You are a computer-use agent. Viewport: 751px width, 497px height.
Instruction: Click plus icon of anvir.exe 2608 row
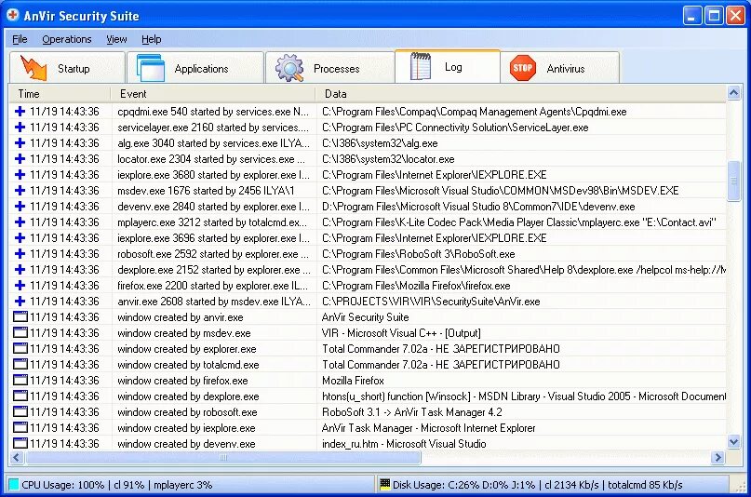pos(20,302)
